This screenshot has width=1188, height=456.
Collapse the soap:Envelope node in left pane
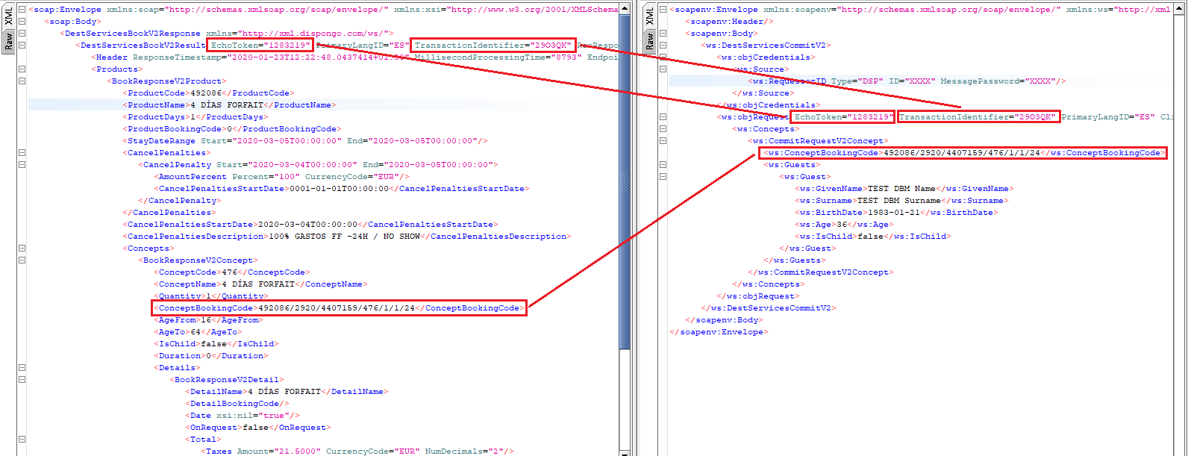22,10
